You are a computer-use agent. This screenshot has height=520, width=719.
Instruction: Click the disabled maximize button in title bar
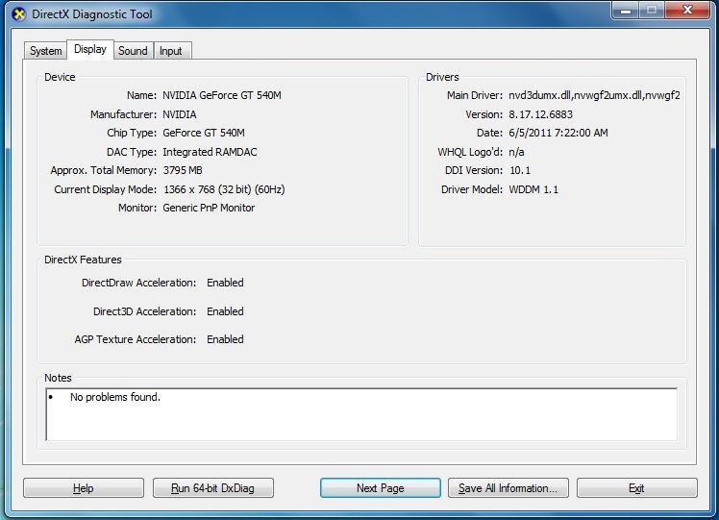point(652,10)
